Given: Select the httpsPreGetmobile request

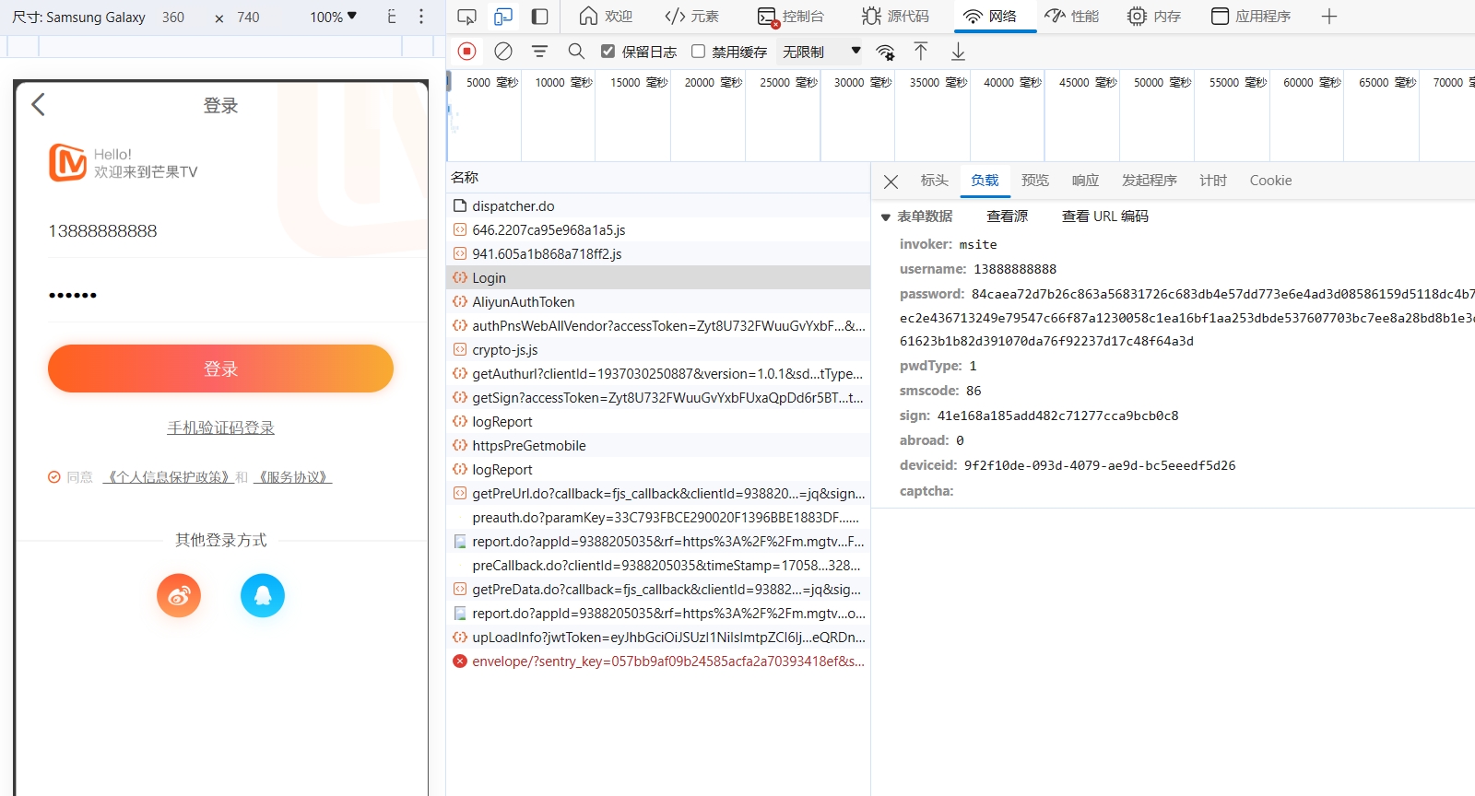Looking at the screenshot, I should tap(658, 446).
